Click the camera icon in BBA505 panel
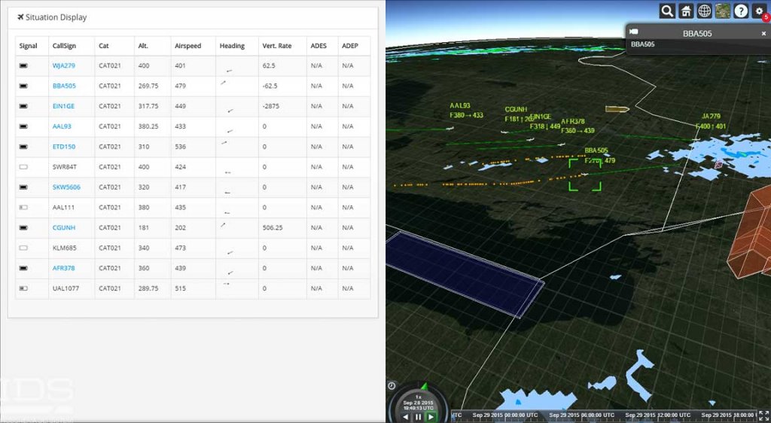The height and width of the screenshot is (423, 771). click(634, 32)
